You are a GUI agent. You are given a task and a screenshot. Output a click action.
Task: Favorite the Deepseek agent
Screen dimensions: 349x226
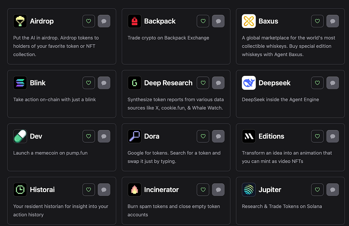(317, 83)
